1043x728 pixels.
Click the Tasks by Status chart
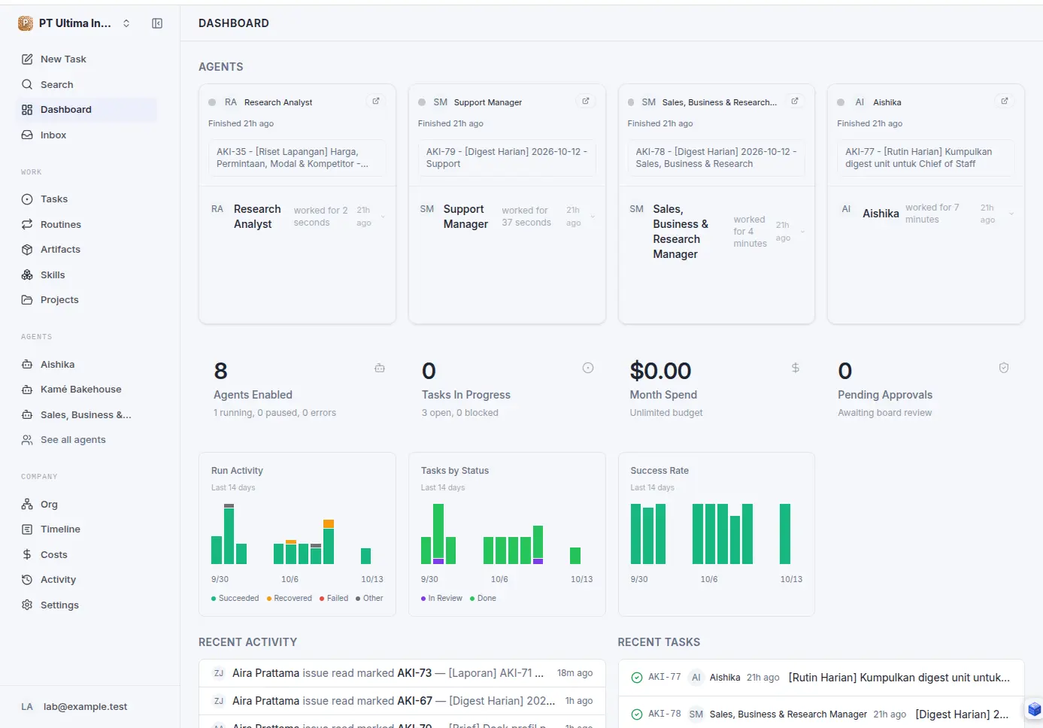coord(507,535)
